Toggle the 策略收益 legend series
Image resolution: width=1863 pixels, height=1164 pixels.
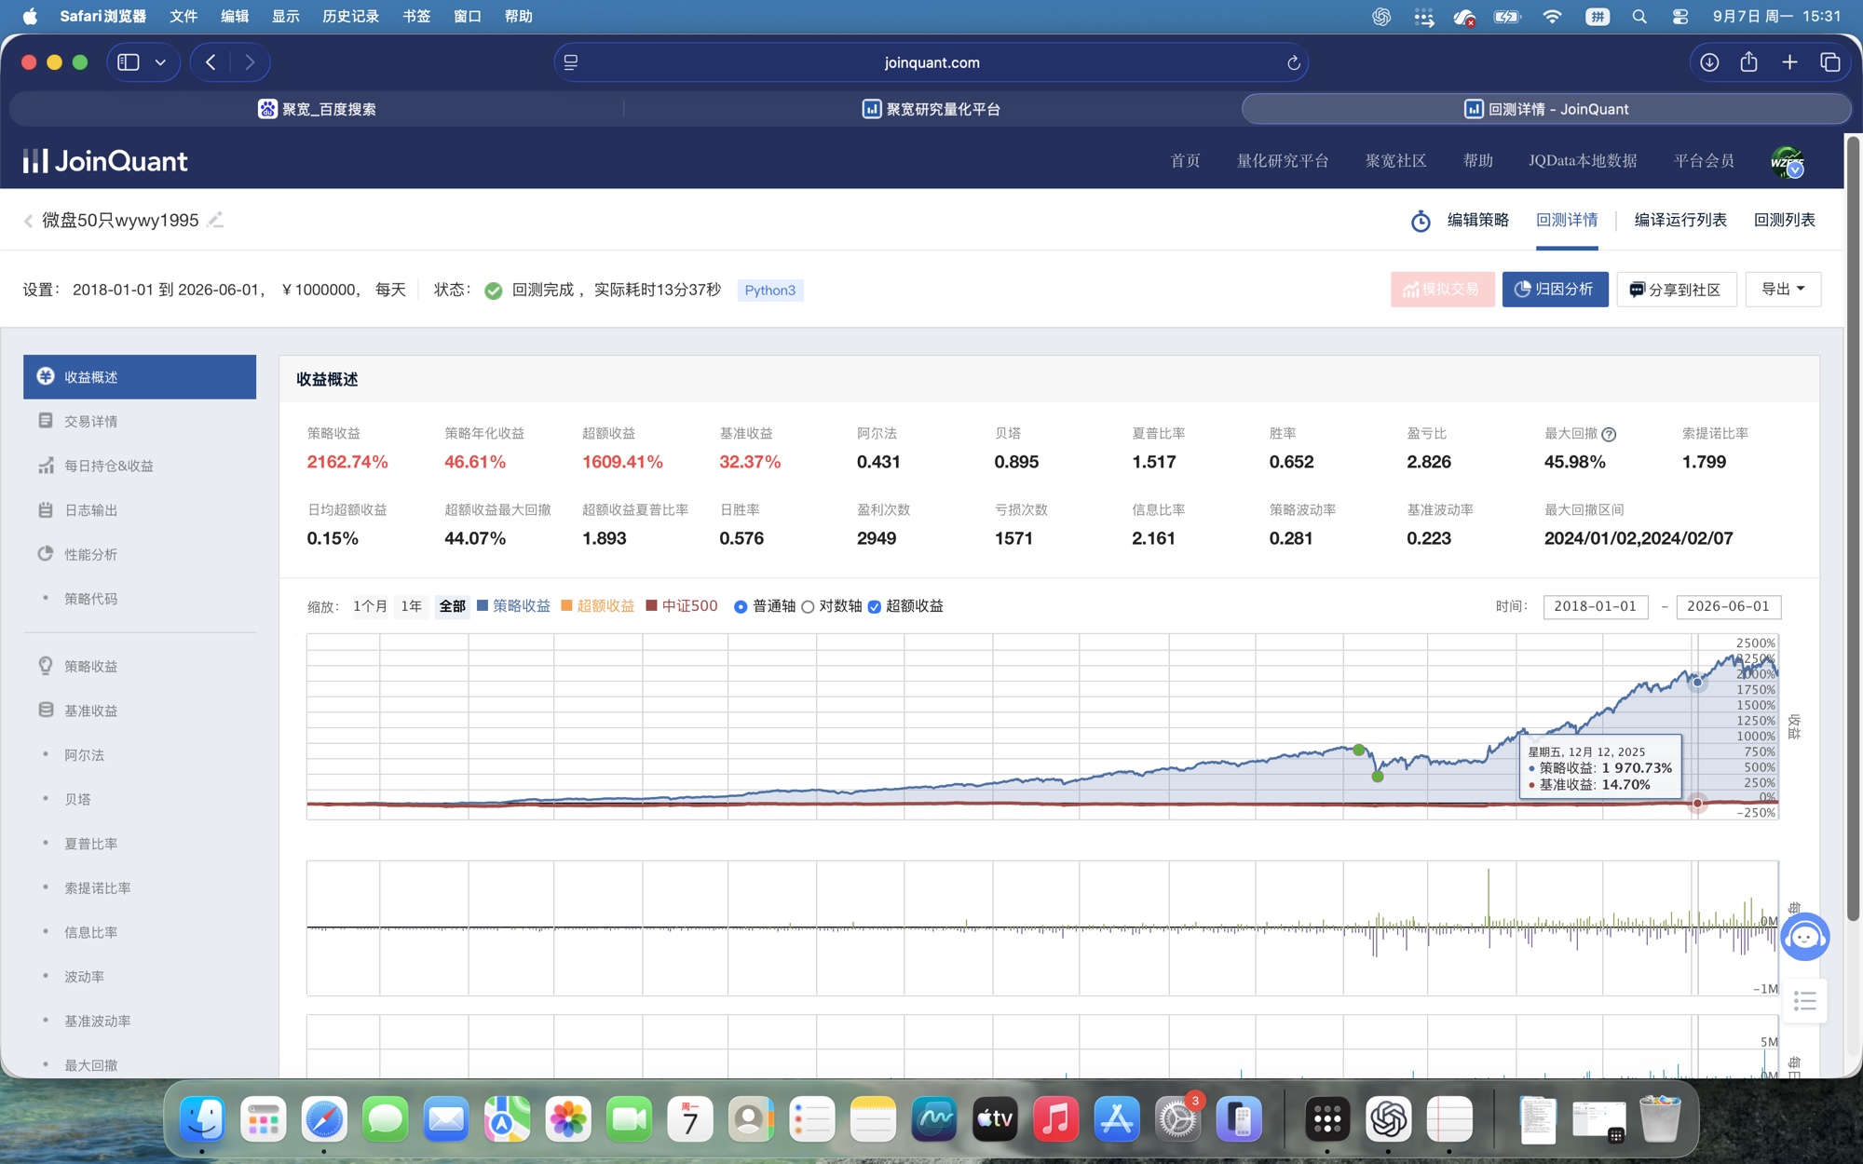click(513, 606)
